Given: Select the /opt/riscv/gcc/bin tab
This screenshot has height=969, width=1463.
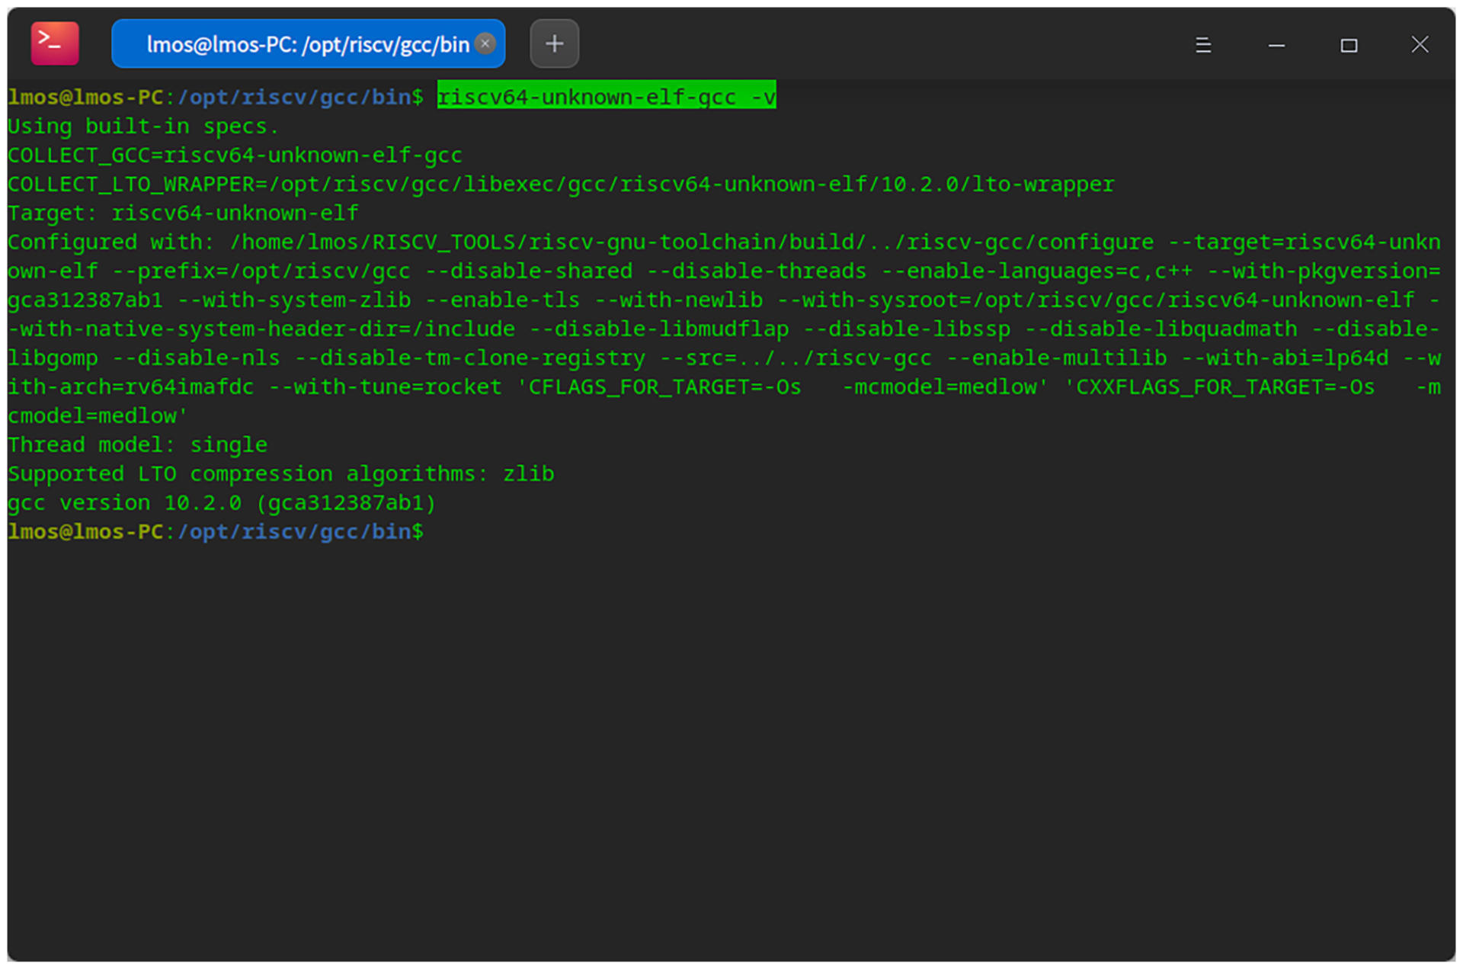Looking at the screenshot, I should (x=307, y=44).
